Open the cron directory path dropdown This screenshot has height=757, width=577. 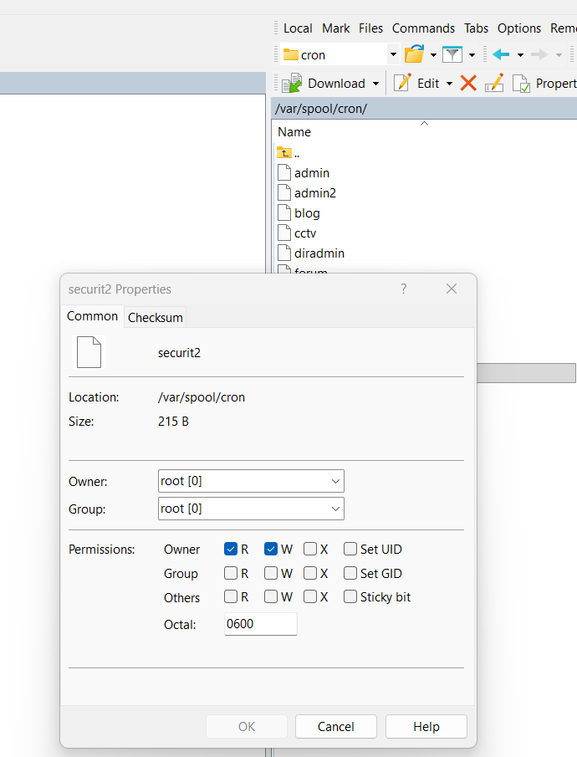coord(393,54)
